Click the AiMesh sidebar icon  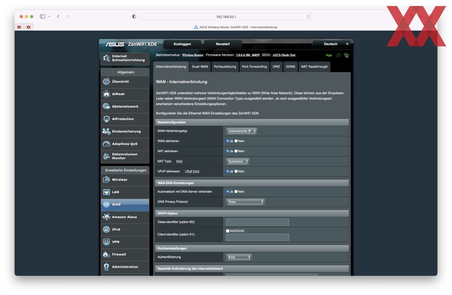pos(106,94)
